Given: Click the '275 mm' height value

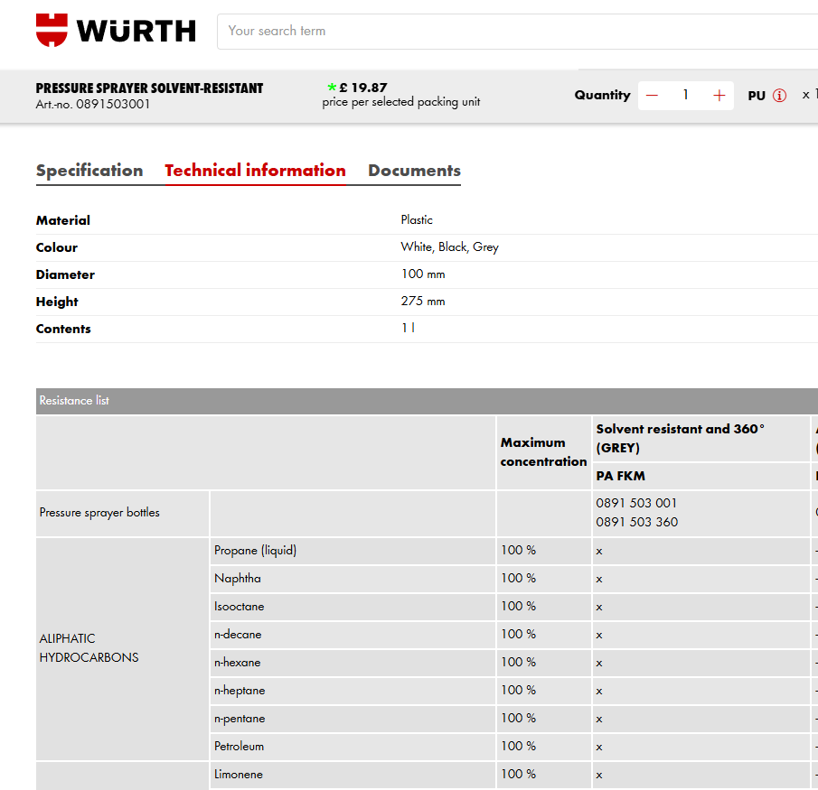Looking at the screenshot, I should [423, 302].
